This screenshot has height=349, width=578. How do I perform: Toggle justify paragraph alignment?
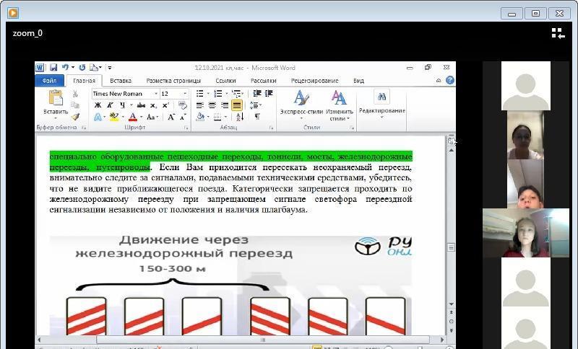[x=236, y=105]
